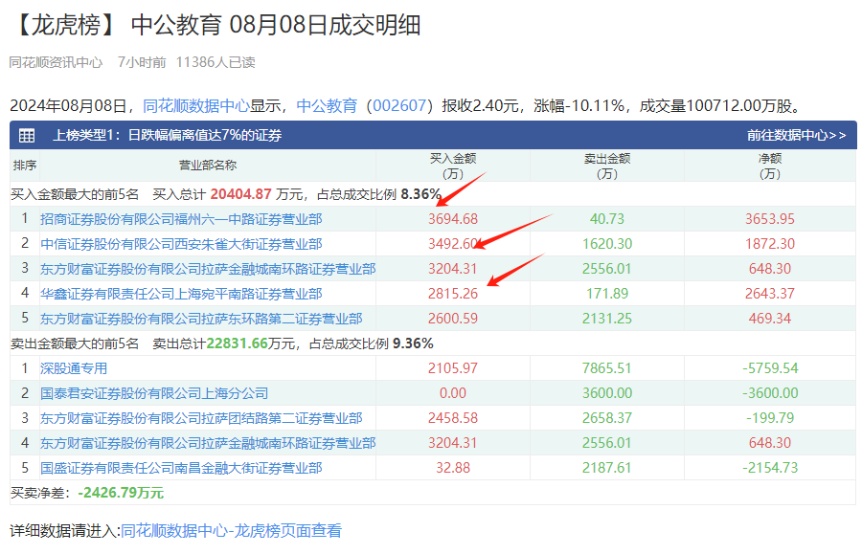
Task: Select net amount 469.34 cell
Action: tap(770, 319)
